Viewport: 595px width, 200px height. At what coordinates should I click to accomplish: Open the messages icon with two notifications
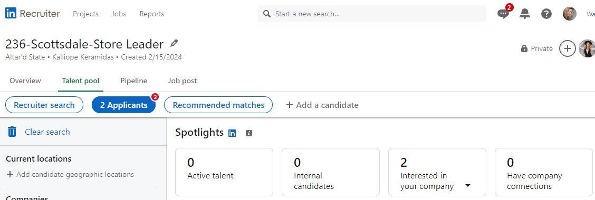pos(503,14)
